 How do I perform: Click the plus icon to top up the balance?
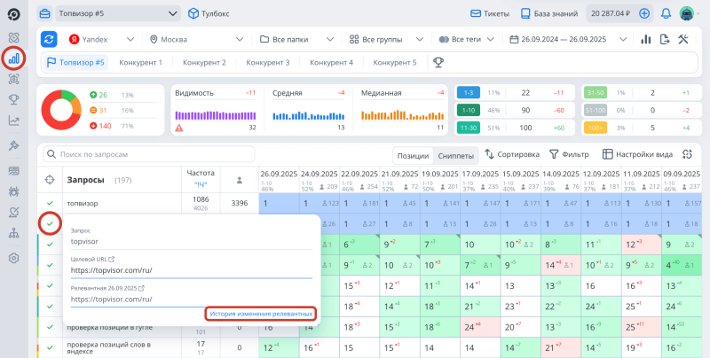point(644,13)
